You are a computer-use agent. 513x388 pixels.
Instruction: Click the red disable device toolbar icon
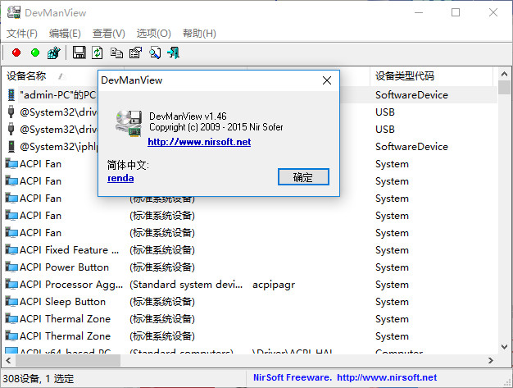tap(16, 52)
